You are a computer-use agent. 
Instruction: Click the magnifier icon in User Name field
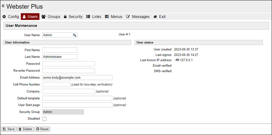(75, 35)
